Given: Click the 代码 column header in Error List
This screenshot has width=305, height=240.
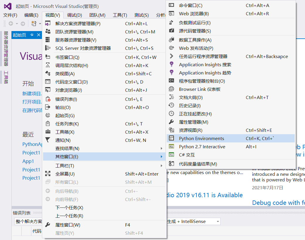Looking at the screenshot, I should pyautogui.click(x=37, y=231).
